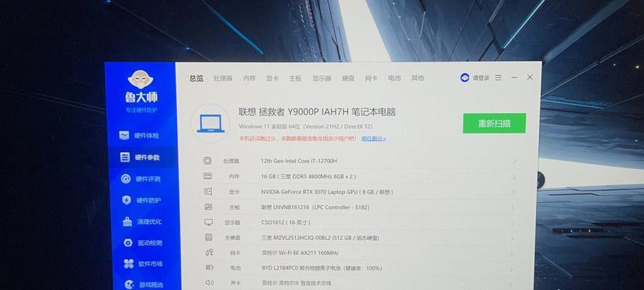Screen dimensions: 644x290
Task: Click the 处理器 CPU row icon
Action: coord(207,161)
